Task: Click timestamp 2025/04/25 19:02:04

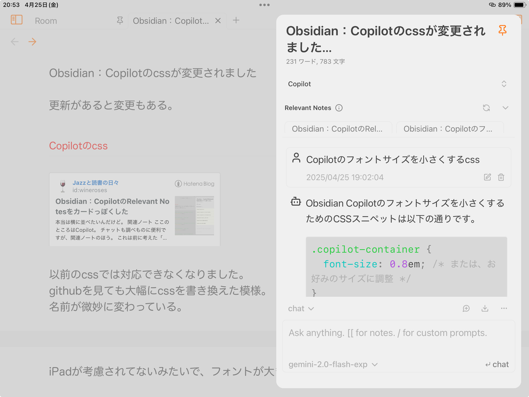Action: pos(345,177)
